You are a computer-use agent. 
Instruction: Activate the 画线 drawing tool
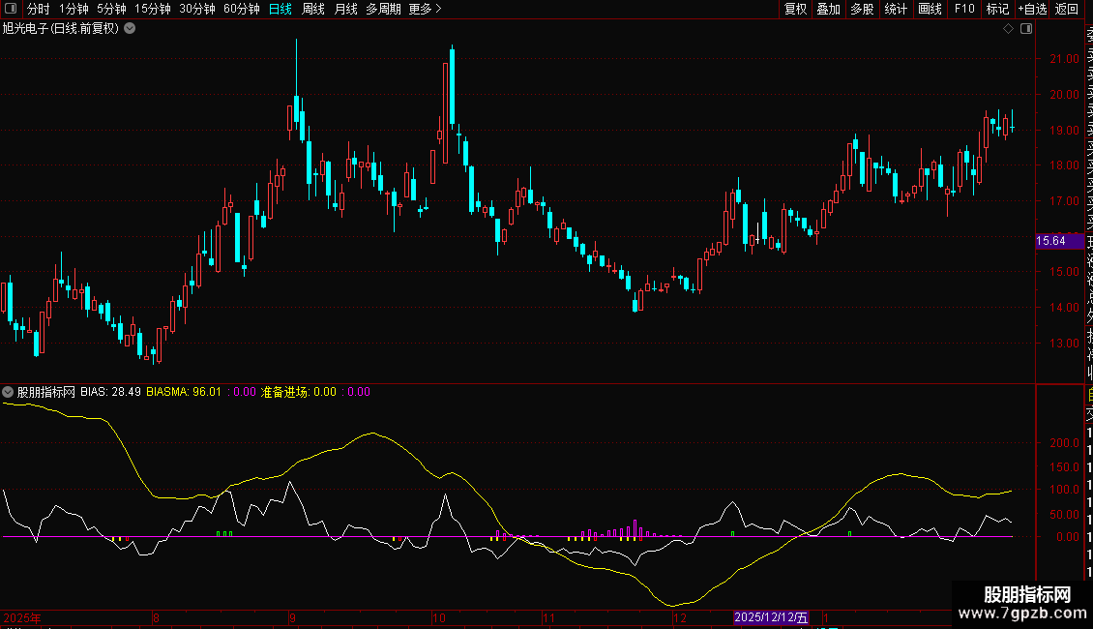(x=930, y=9)
